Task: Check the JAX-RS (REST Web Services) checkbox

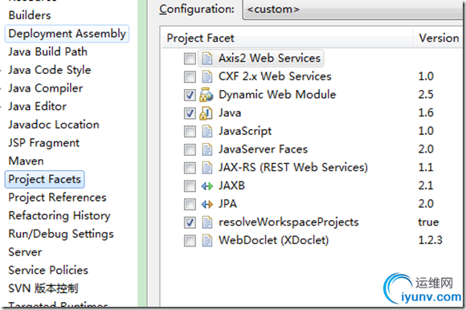Action: pyautogui.click(x=190, y=168)
